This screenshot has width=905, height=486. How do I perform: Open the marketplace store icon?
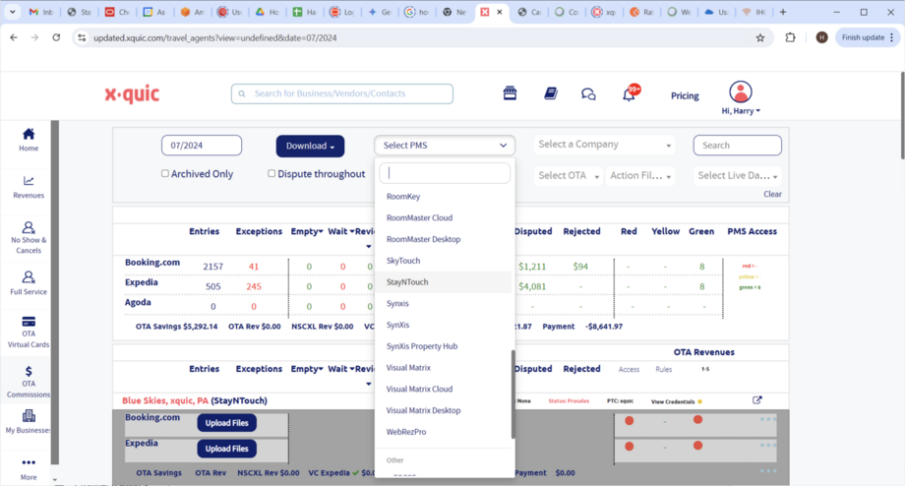pos(510,93)
